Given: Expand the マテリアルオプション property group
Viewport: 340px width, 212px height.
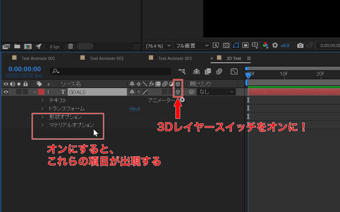Looking at the screenshot, I should tap(42, 125).
